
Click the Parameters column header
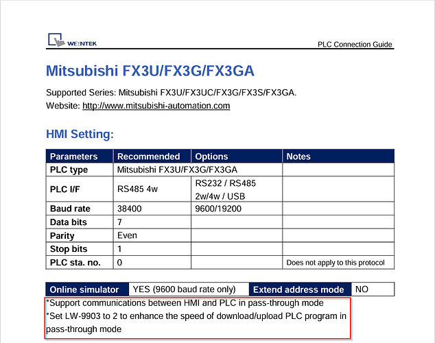[80, 156]
